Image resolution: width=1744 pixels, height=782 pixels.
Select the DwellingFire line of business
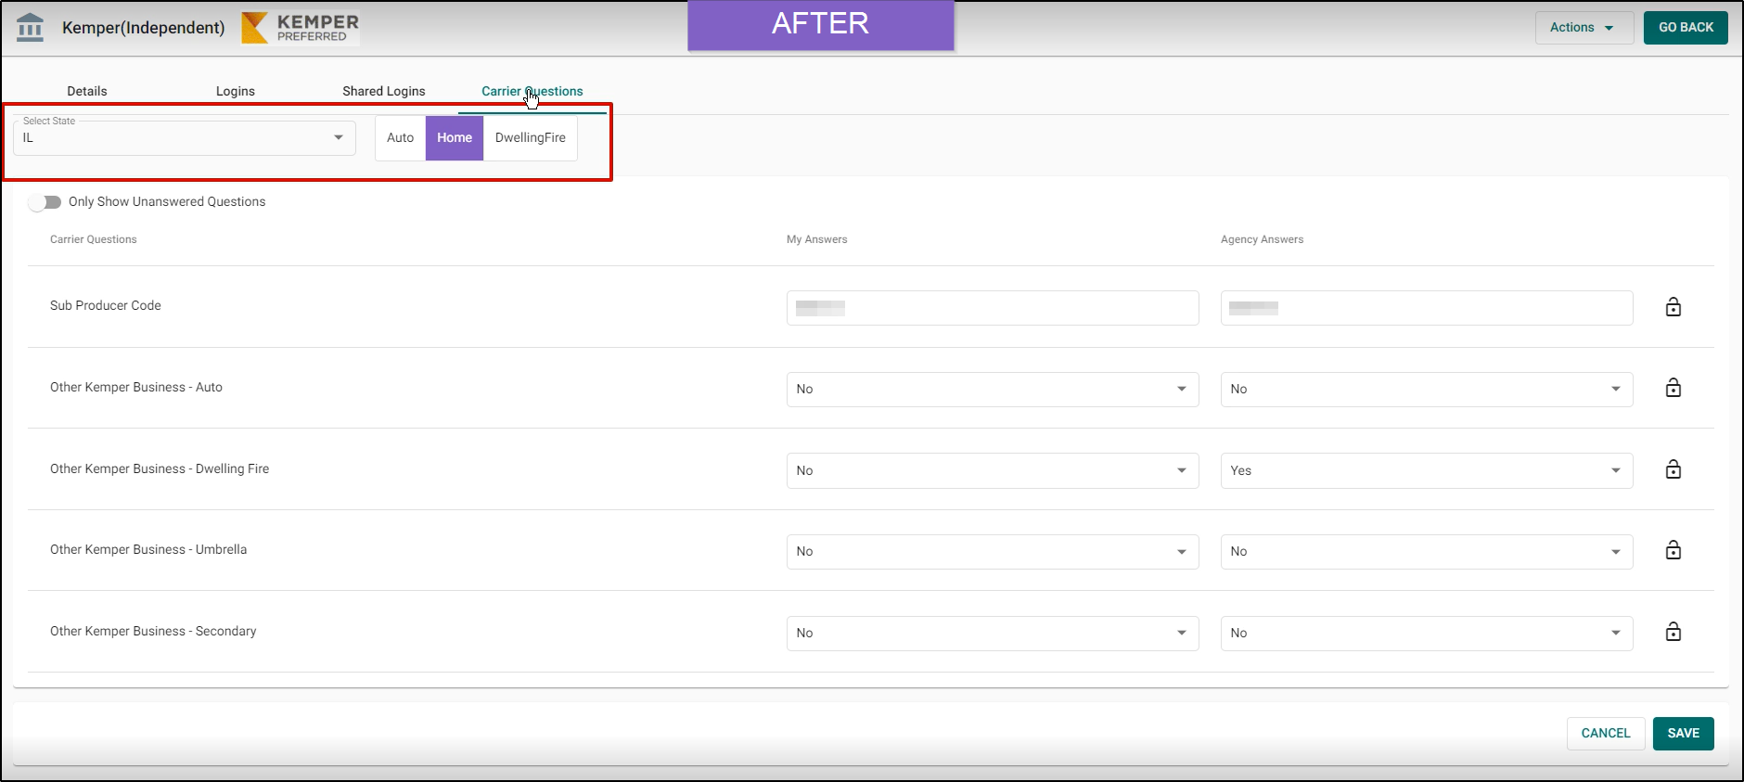(x=530, y=138)
